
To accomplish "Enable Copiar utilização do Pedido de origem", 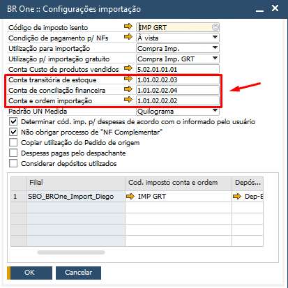I will (x=13, y=142).
